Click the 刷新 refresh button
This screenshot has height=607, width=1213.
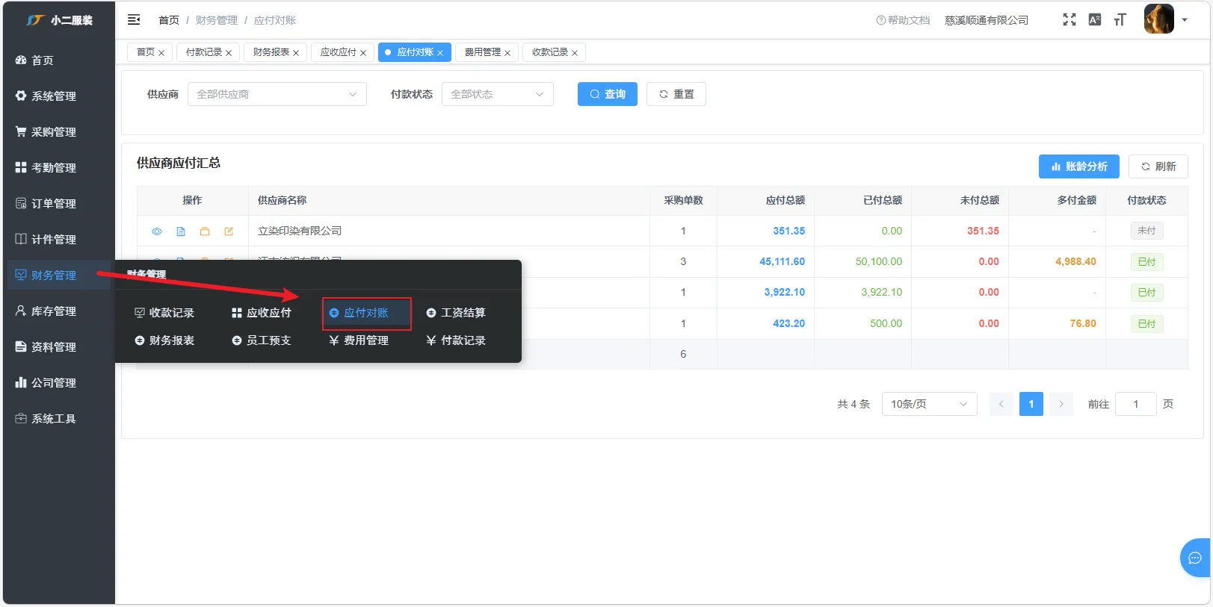pyautogui.click(x=1158, y=166)
